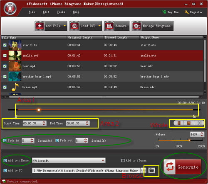208x184 pixels.
Task: Click the Manage Ringtone button label
Action: click(156, 26)
